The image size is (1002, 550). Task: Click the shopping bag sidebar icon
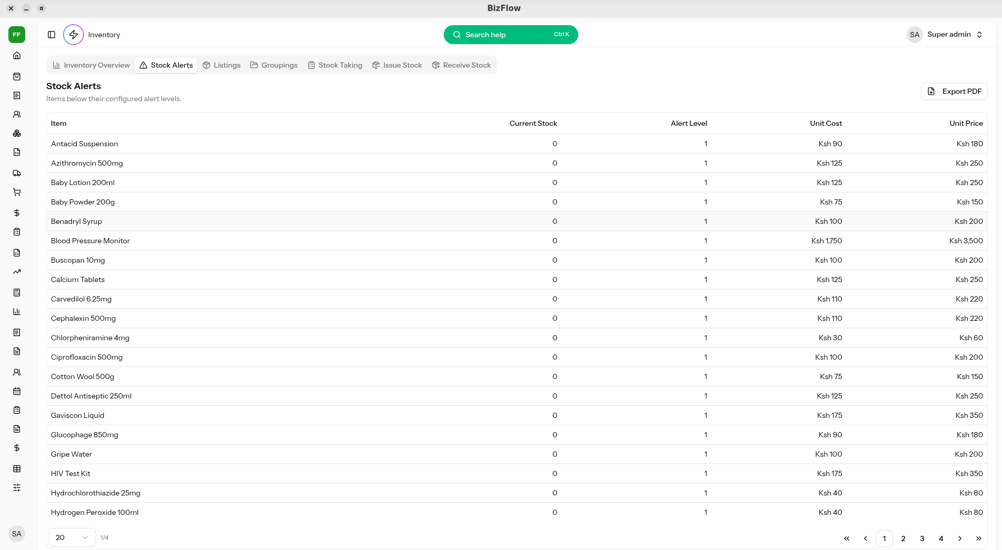coord(17,77)
